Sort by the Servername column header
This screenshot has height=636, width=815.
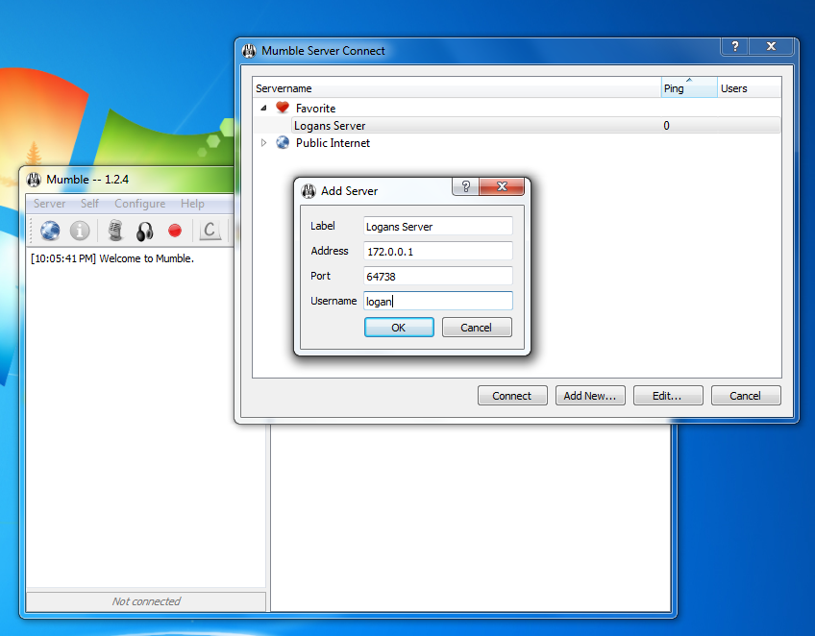click(x=457, y=87)
